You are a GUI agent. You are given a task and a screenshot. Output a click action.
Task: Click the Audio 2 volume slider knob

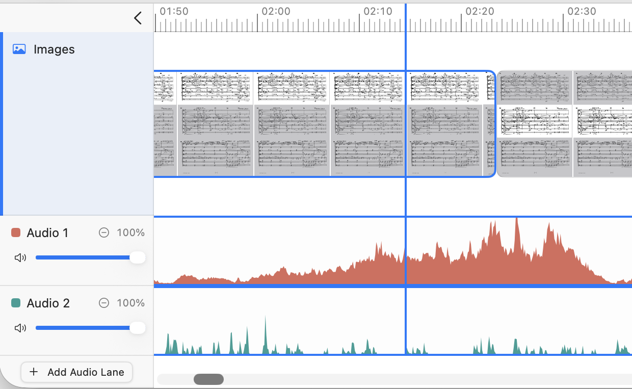coord(137,328)
